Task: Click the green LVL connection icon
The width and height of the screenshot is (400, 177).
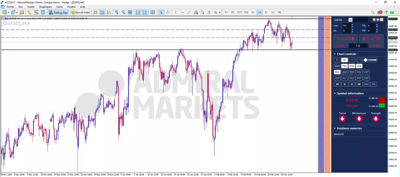Action: click(x=386, y=12)
